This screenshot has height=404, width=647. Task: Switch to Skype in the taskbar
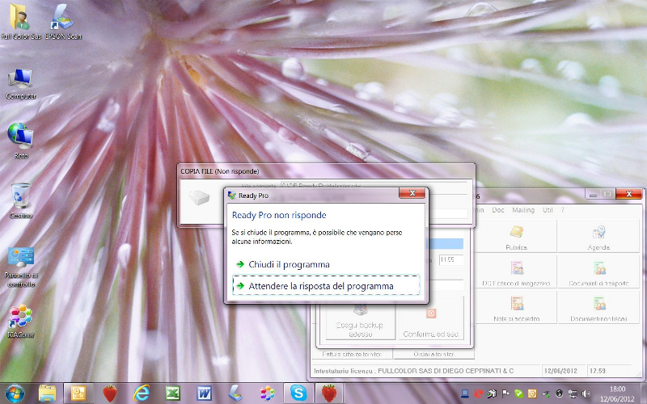[298, 393]
